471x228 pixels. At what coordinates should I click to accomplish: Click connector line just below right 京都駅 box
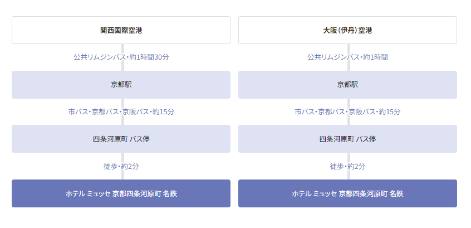(x=349, y=102)
